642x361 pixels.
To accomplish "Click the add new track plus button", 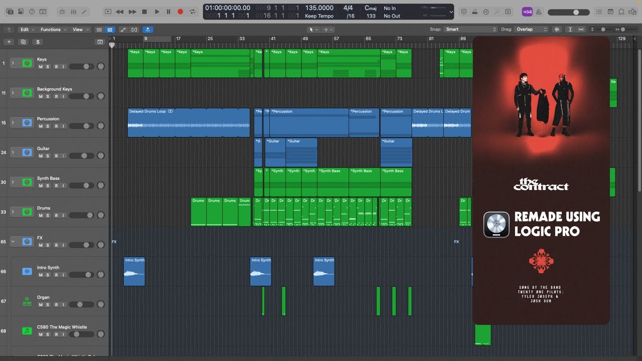I will point(9,42).
